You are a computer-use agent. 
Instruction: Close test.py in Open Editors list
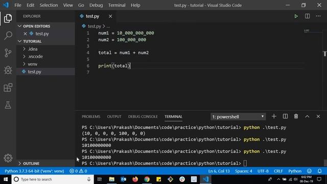pos(25,34)
